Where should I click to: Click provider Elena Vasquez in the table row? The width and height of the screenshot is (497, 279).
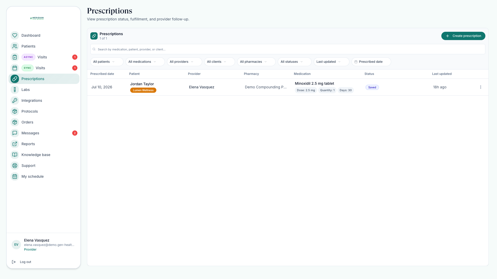(202, 87)
